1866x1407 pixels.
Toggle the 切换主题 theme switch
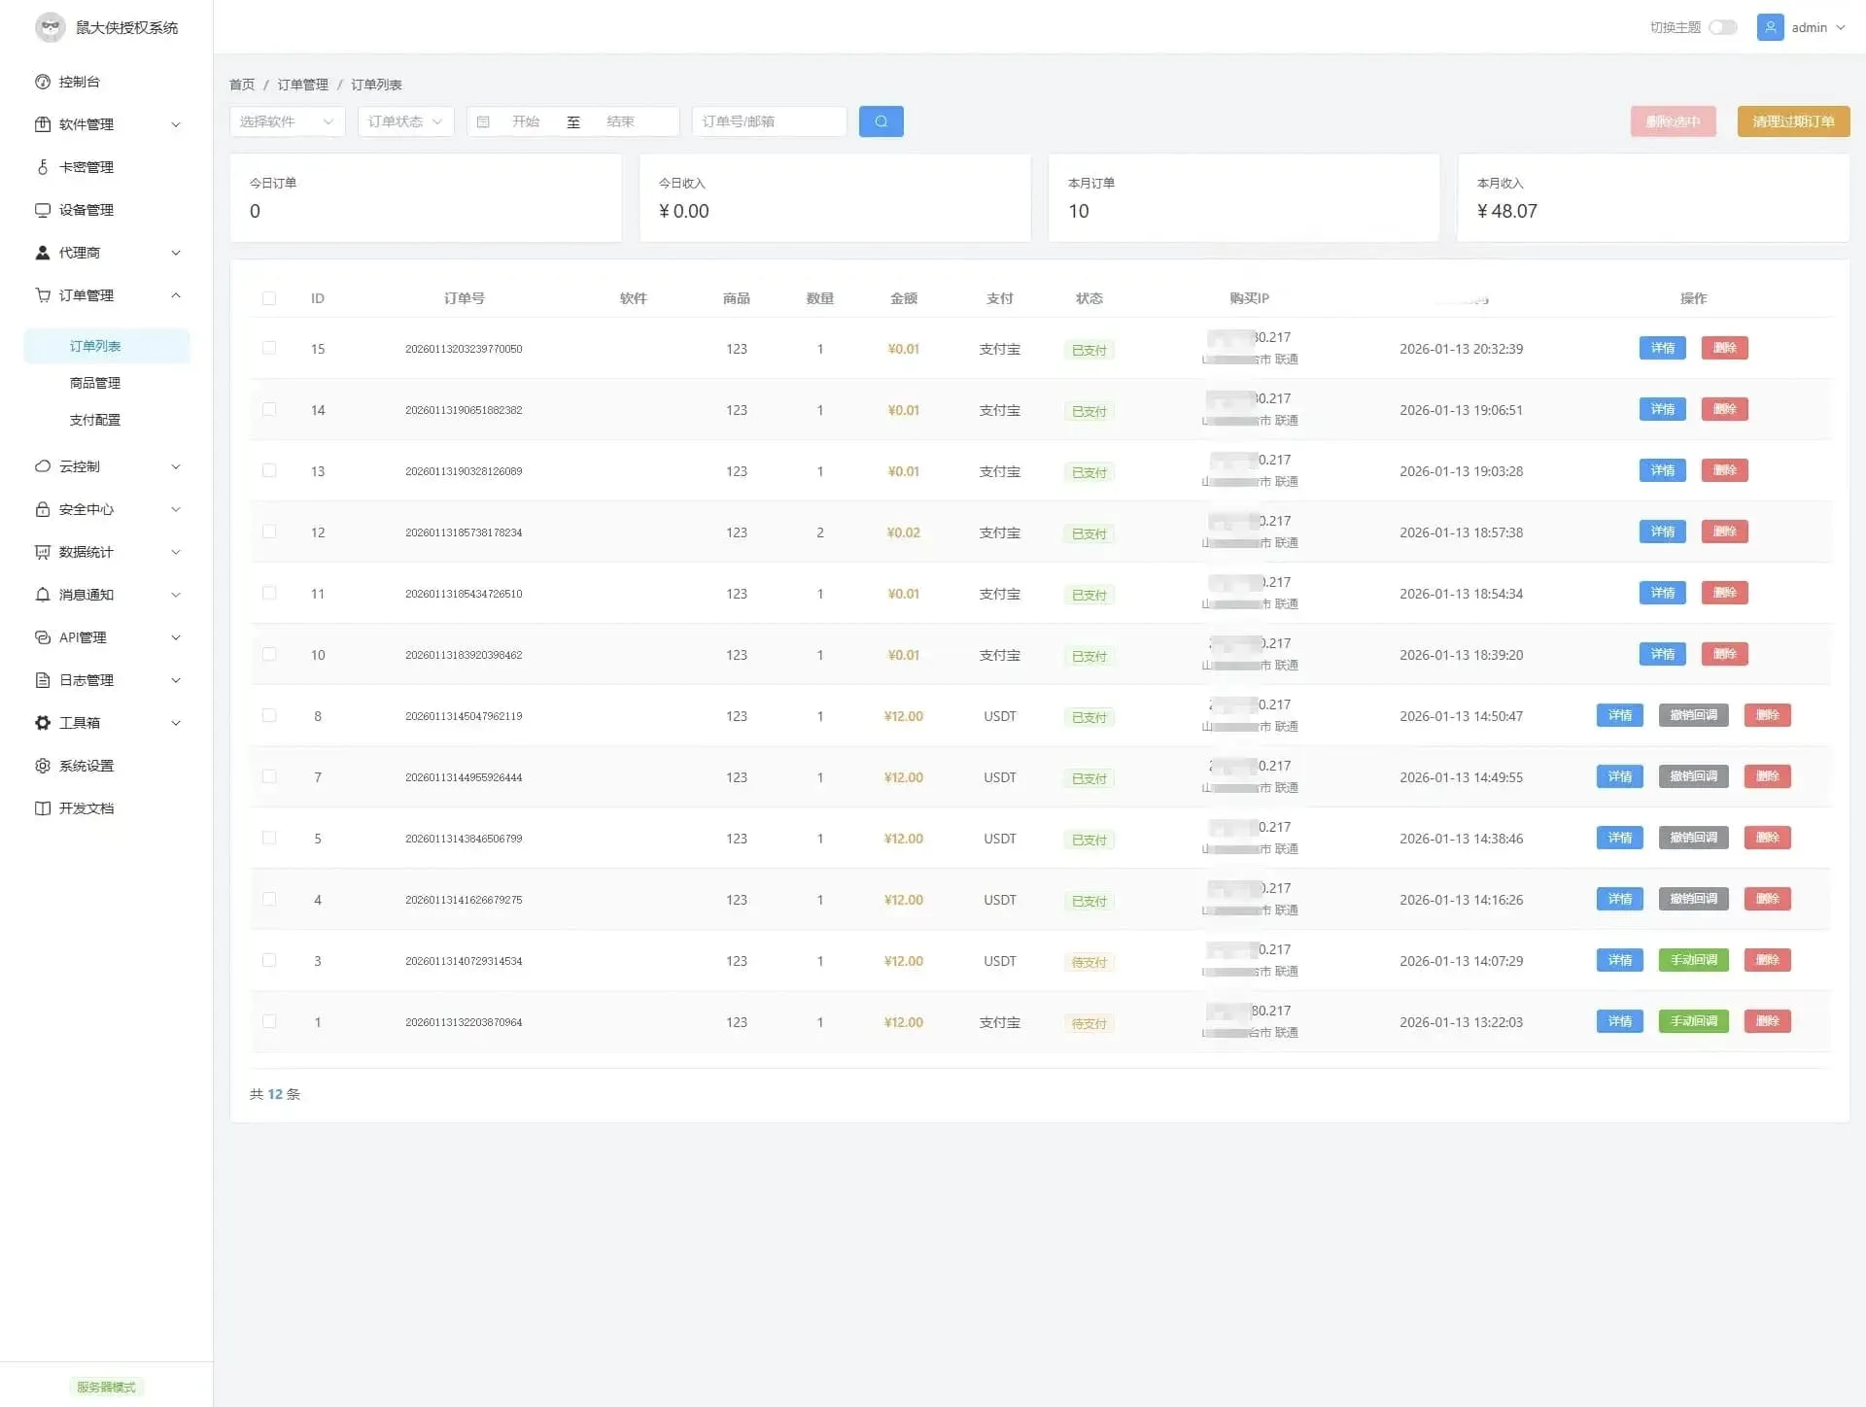[x=1723, y=27]
